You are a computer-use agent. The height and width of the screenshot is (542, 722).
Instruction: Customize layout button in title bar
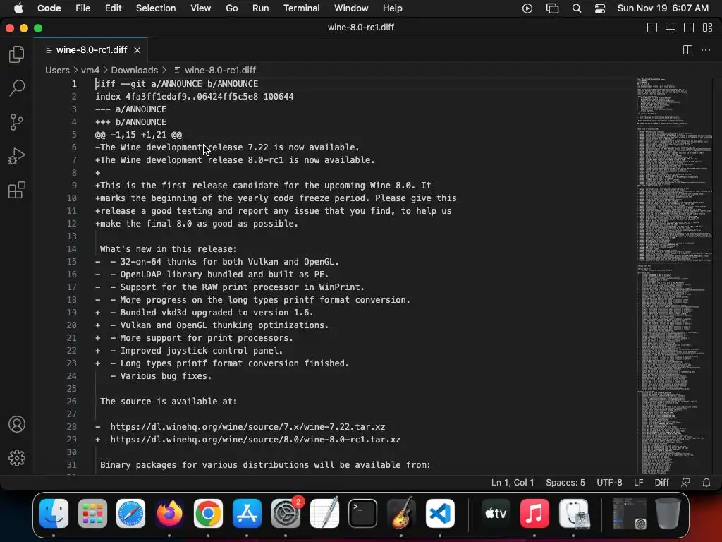[708, 28]
